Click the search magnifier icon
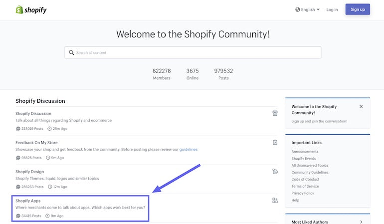 tap(71, 52)
